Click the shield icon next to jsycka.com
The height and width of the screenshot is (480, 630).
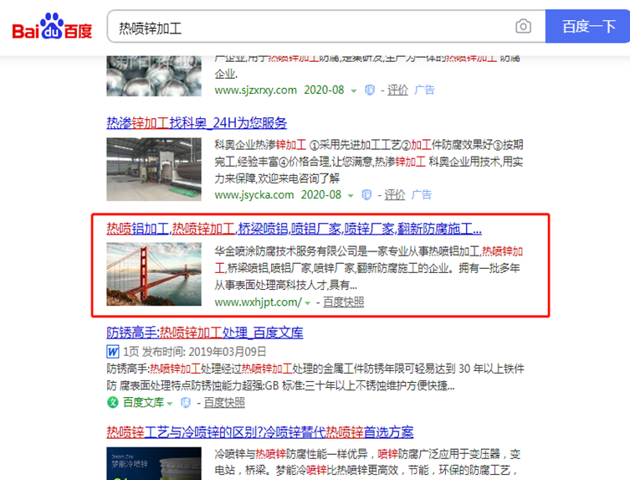tap(366, 195)
